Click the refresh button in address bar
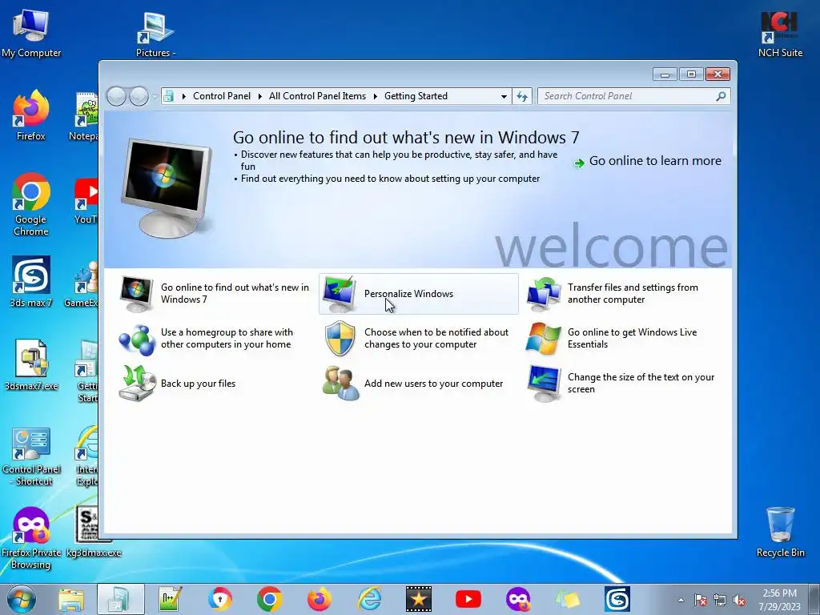The image size is (820, 615). click(x=522, y=96)
